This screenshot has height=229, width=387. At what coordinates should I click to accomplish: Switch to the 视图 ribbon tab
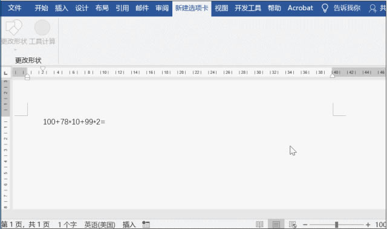(x=221, y=8)
